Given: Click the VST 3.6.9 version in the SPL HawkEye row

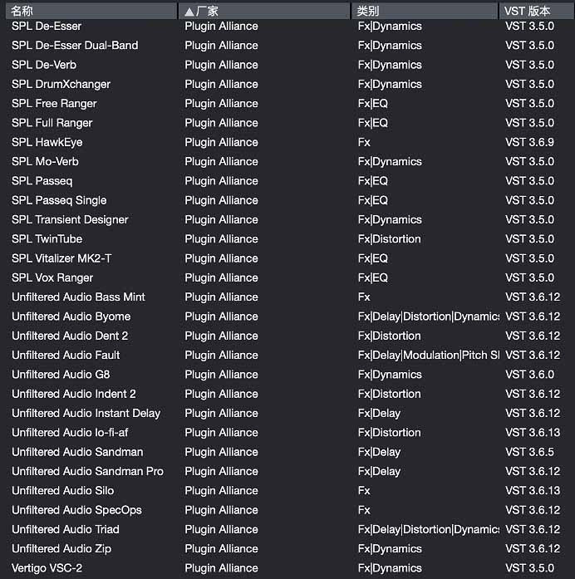Looking at the screenshot, I should [529, 142].
